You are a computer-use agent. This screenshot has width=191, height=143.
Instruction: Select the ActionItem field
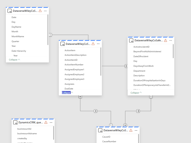tap(70, 50)
